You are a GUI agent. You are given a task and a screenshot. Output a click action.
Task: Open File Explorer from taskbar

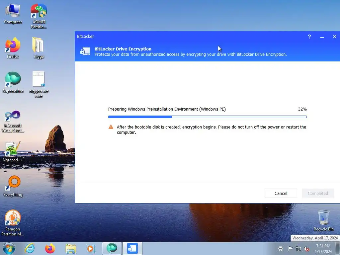pos(71,248)
